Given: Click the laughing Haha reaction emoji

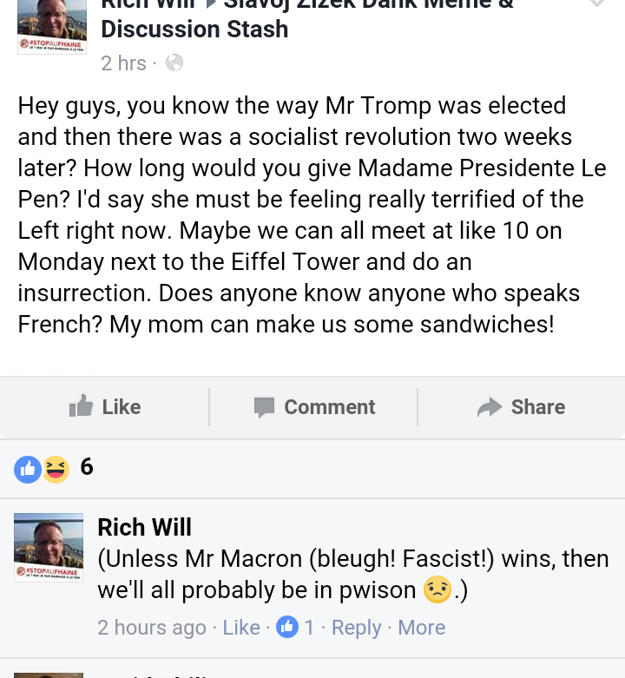Looking at the screenshot, I should click(56, 469).
